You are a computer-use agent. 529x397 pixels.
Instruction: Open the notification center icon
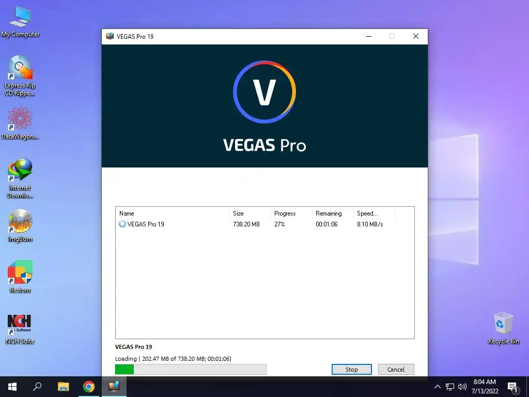(513, 388)
